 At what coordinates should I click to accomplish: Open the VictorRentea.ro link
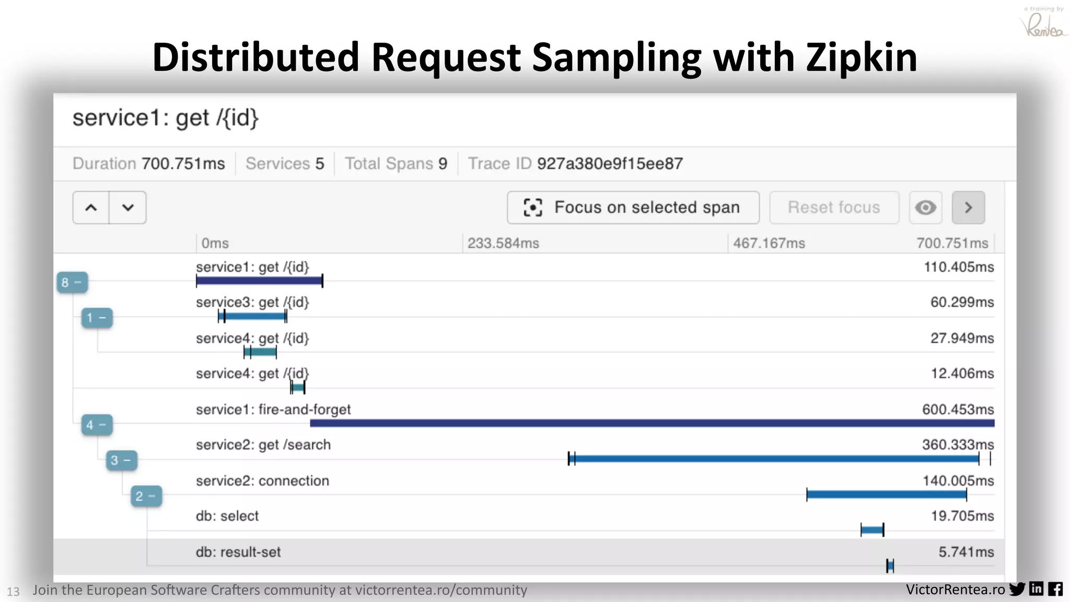(956, 589)
